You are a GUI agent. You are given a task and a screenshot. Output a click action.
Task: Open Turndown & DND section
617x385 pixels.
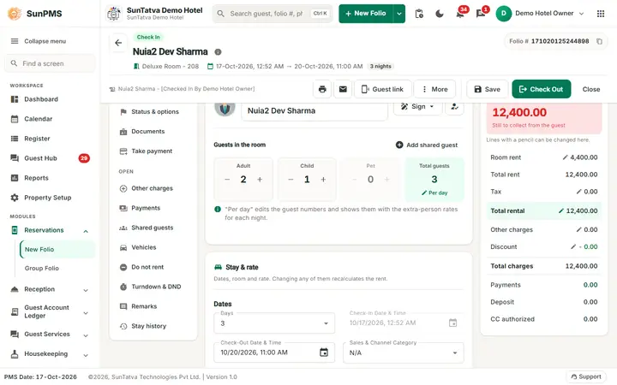(153, 287)
